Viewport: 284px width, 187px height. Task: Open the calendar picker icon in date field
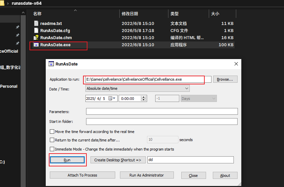(112, 98)
